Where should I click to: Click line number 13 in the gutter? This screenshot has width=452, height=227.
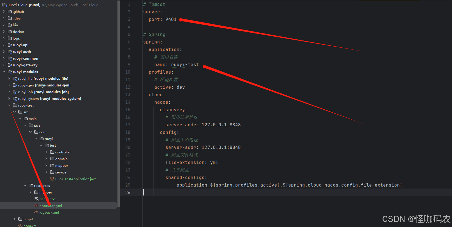(x=128, y=95)
